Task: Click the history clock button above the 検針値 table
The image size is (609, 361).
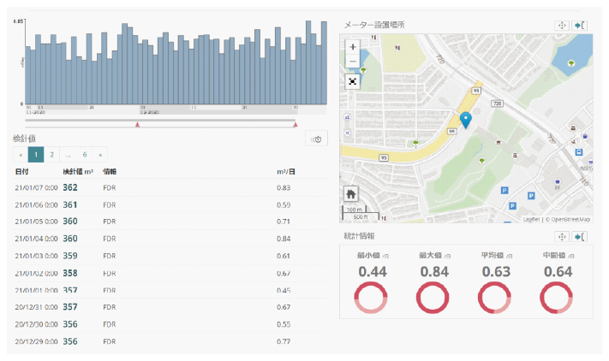Action: point(316,139)
